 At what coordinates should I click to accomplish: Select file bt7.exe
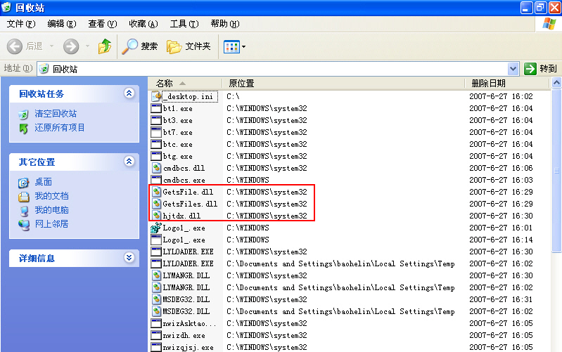[x=178, y=132]
